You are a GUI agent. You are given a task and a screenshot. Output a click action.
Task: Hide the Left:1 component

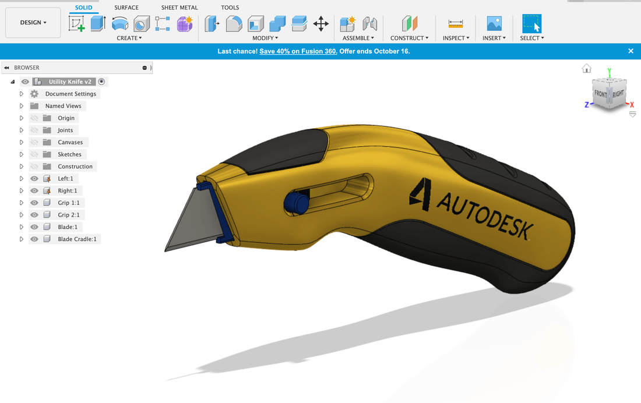click(x=34, y=179)
